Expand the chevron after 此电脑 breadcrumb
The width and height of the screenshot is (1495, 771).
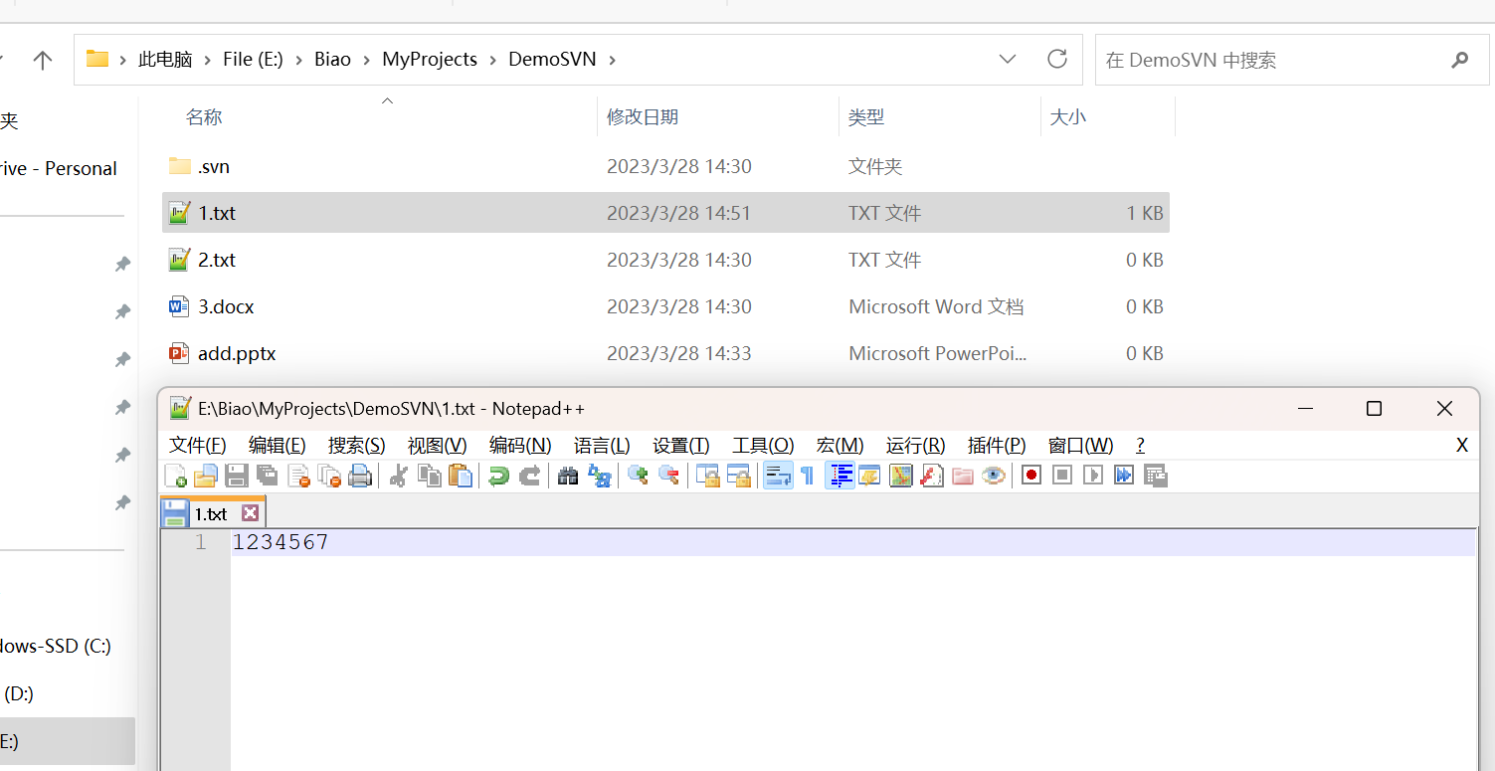click(208, 60)
